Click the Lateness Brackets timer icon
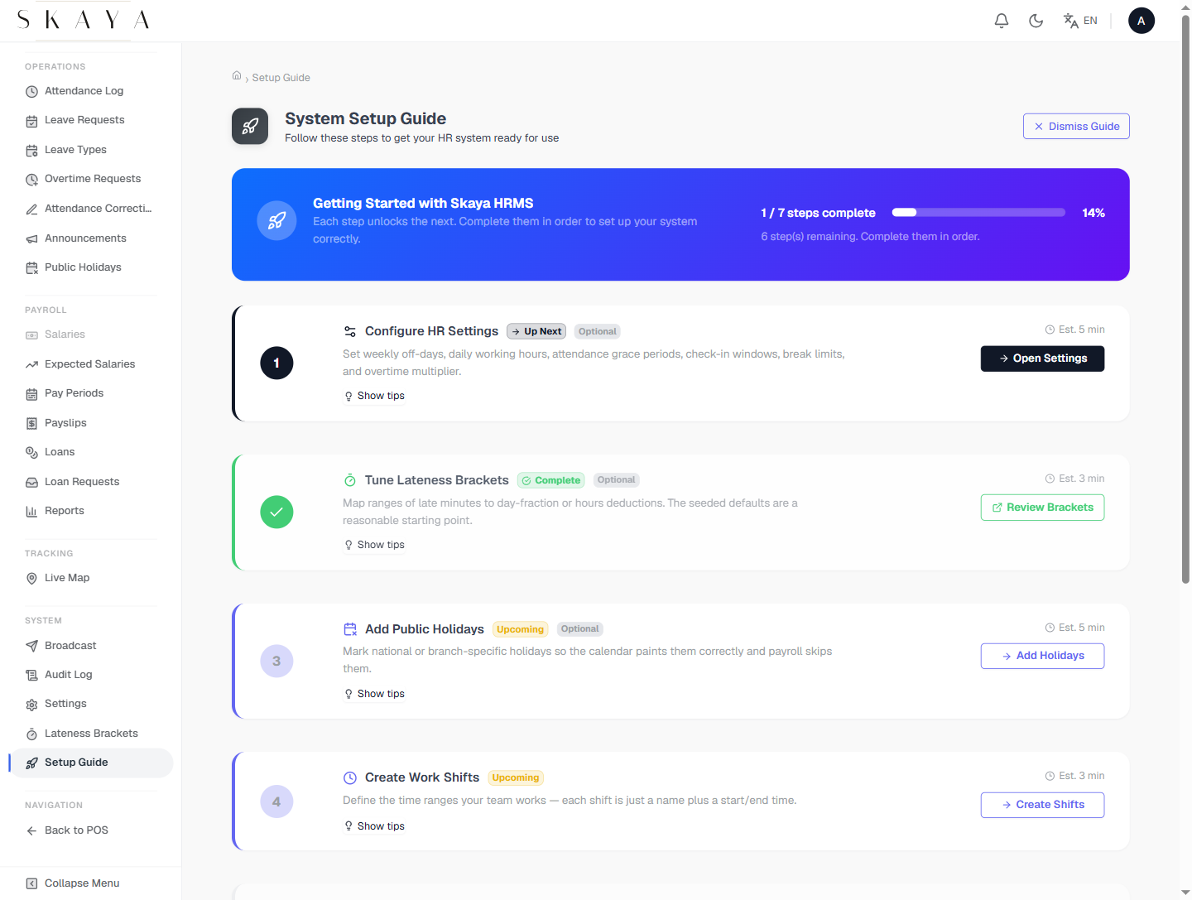 [31, 734]
